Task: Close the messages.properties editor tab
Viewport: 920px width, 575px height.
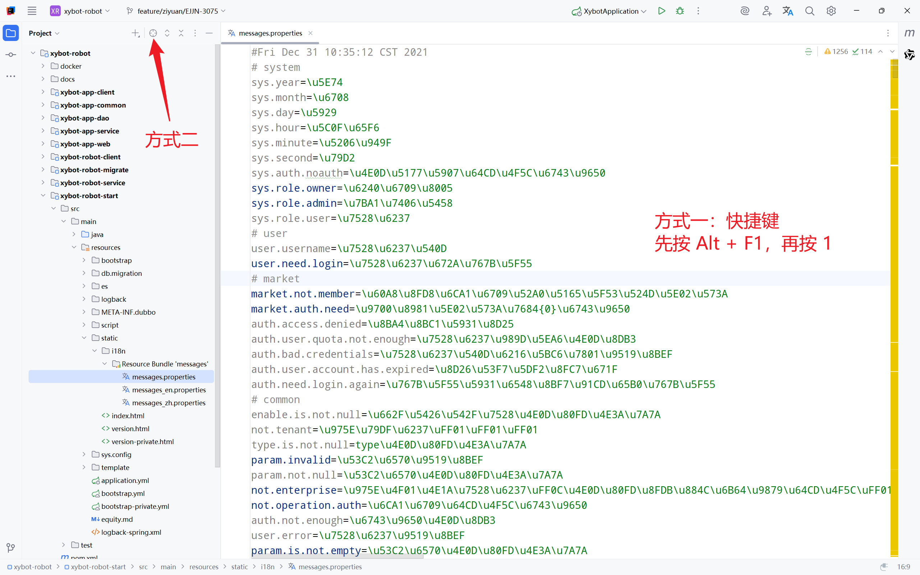Action: point(310,33)
